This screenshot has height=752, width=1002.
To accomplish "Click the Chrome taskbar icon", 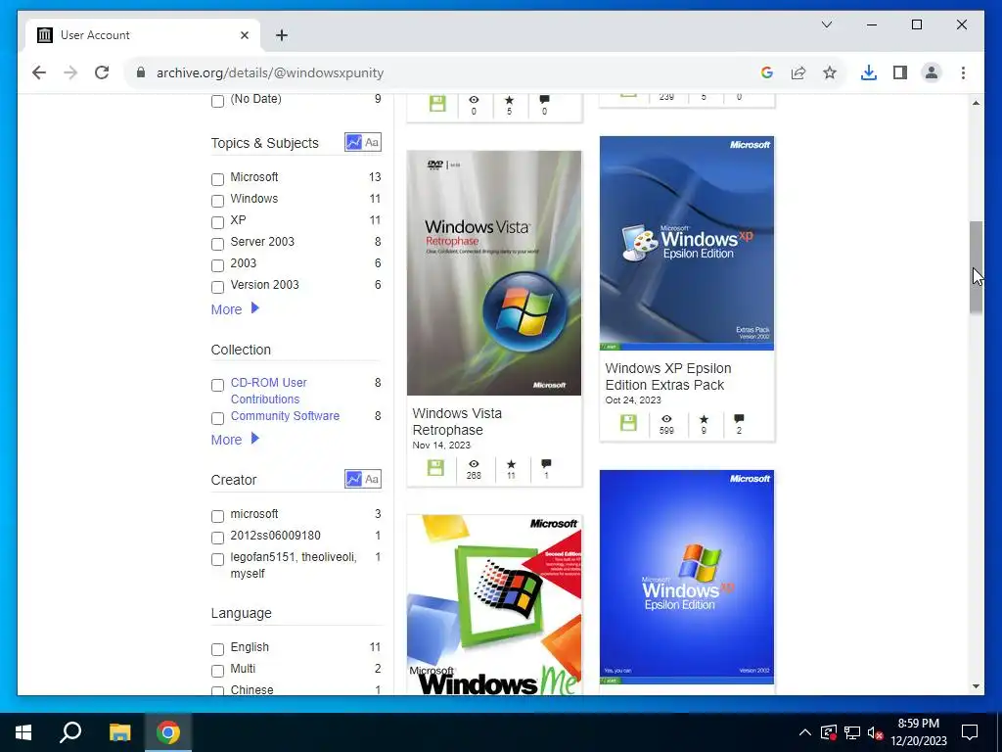I will click(168, 732).
